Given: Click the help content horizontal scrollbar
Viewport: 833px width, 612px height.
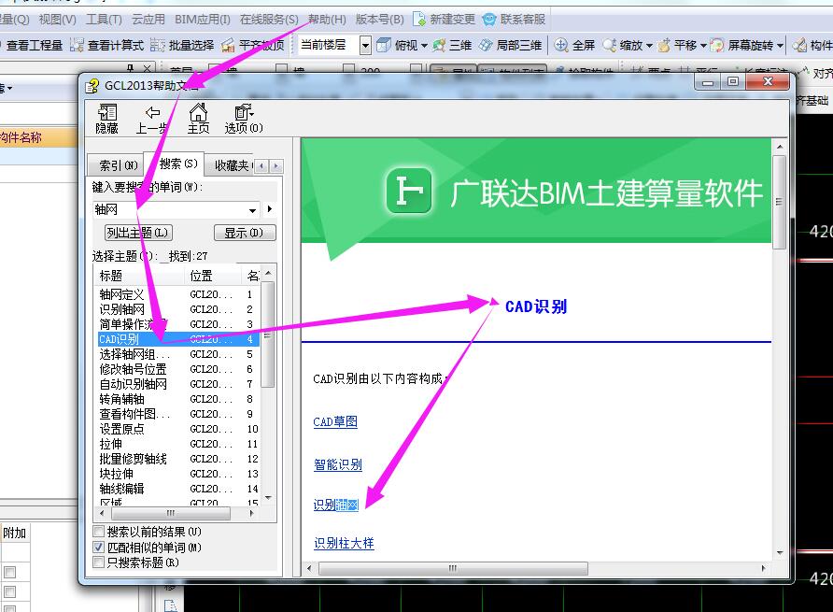Looking at the screenshot, I should click(453, 568).
